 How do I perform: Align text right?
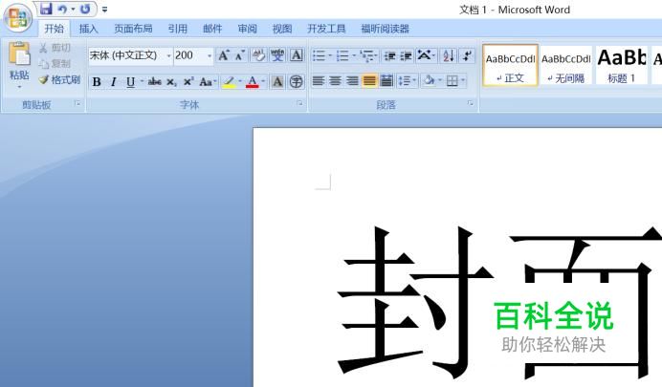(x=353, y=81)
